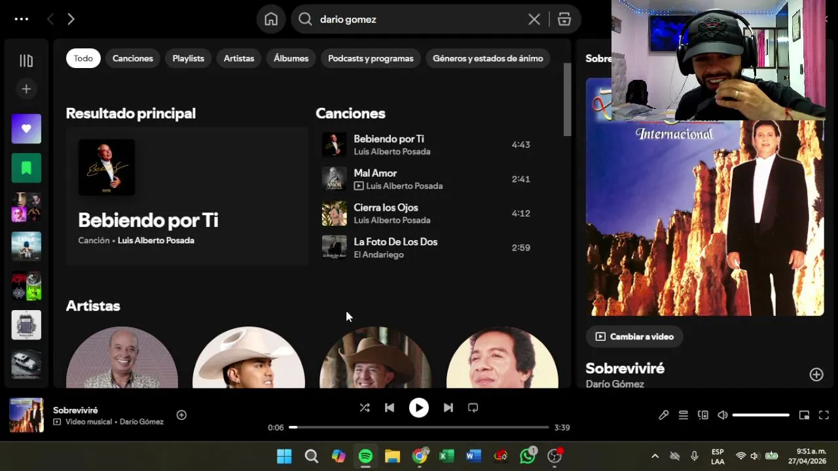Image resolution: width=838 pixels, height=471 pixels.
Task: Select the Artistas filter chip
Action: click(x=239, y=58)
